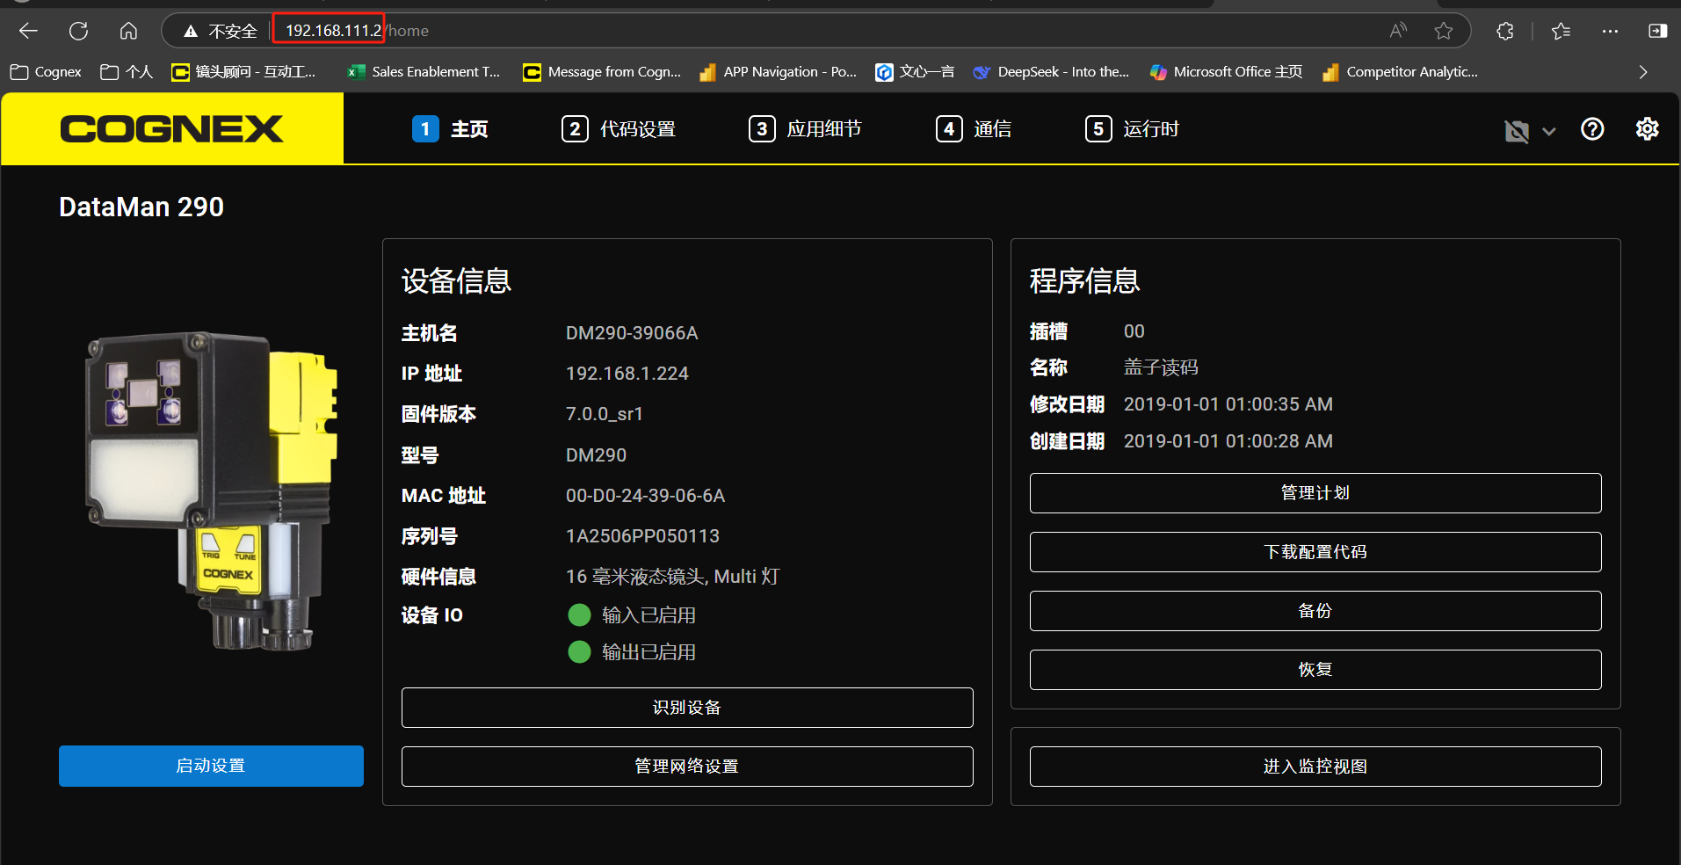1681x865 pixels.
Task: Click the address bar showing 192.168.111.2
Action: pos(328,29)
